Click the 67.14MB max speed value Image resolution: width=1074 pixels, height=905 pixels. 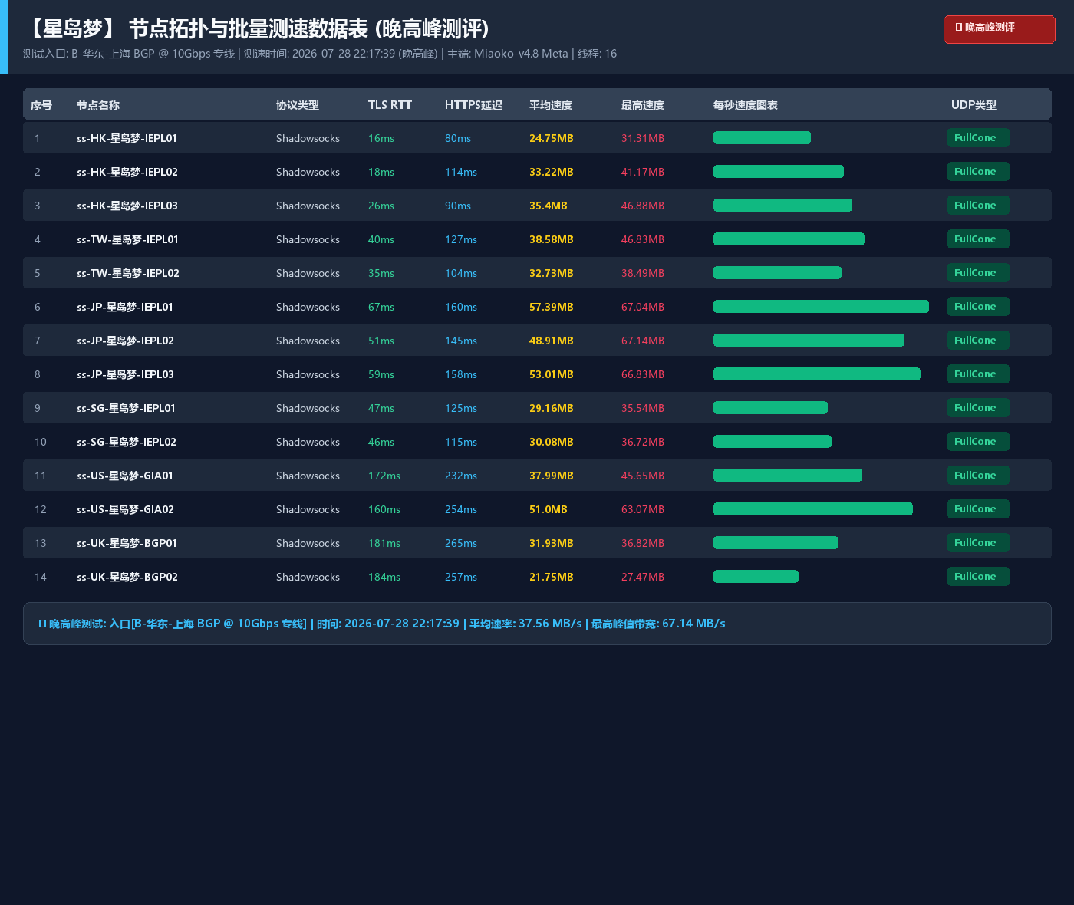643,341
